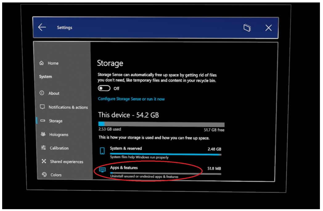Click the Calibration sliders icon
323x211 pixels.
(x=43, y=148)
